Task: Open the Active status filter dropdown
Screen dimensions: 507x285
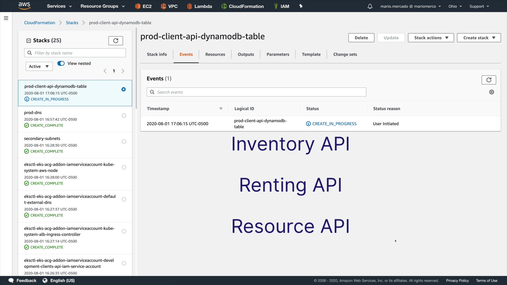Action: [x=39, y=66]
